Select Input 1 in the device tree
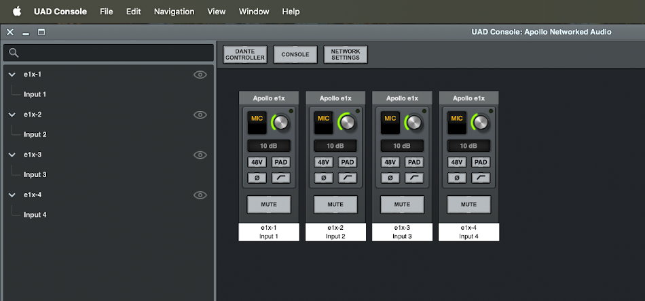This screenshot has width=645, height=301. coord(35,94)
